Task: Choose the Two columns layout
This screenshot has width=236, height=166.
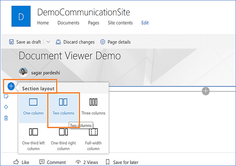Action: pos(63,108)
